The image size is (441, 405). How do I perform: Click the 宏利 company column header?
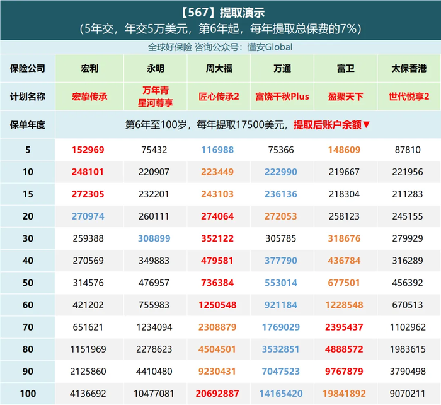pyautogui.click(x=89, y=68)
